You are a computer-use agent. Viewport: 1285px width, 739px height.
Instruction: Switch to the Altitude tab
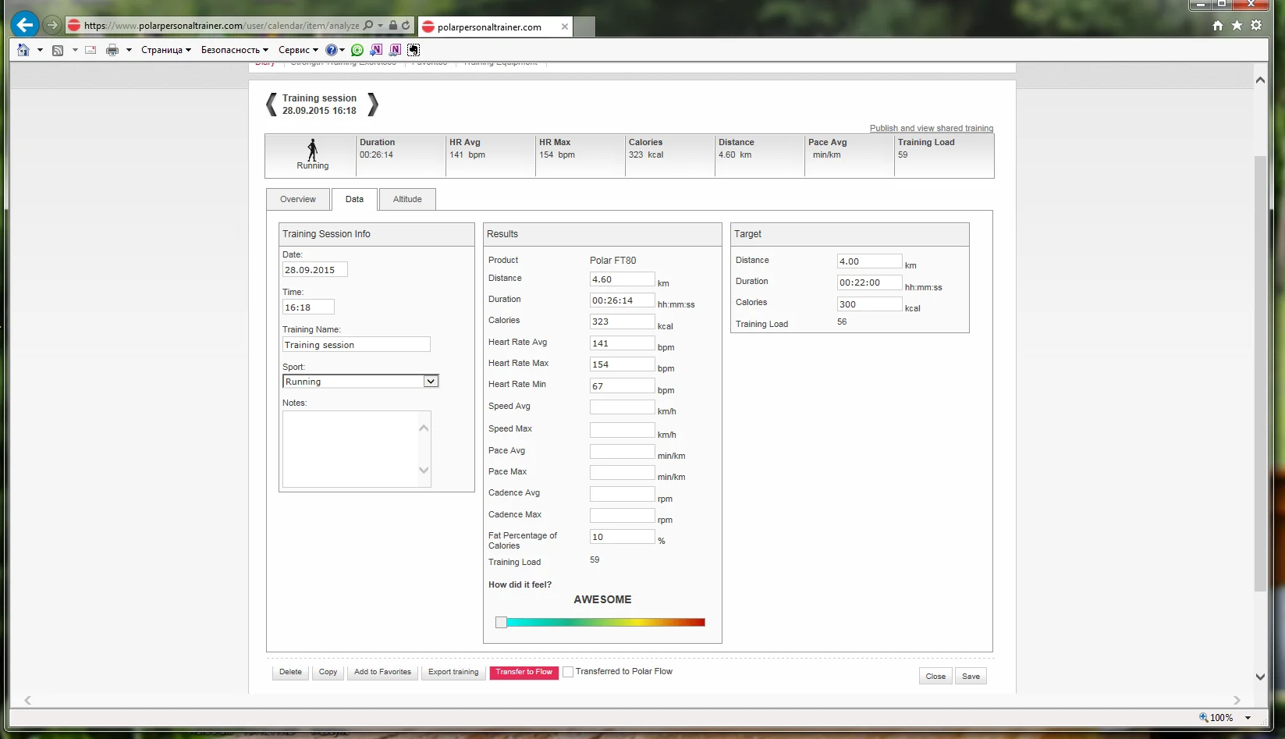coord(407,200)
